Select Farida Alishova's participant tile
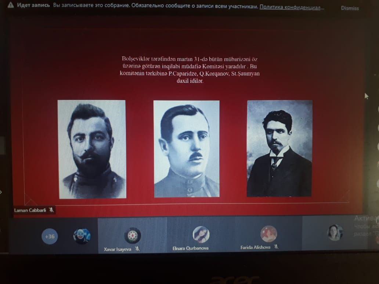The width and height of the screenshot is (379, 284). pyautogui.click(x=268, y=234)
